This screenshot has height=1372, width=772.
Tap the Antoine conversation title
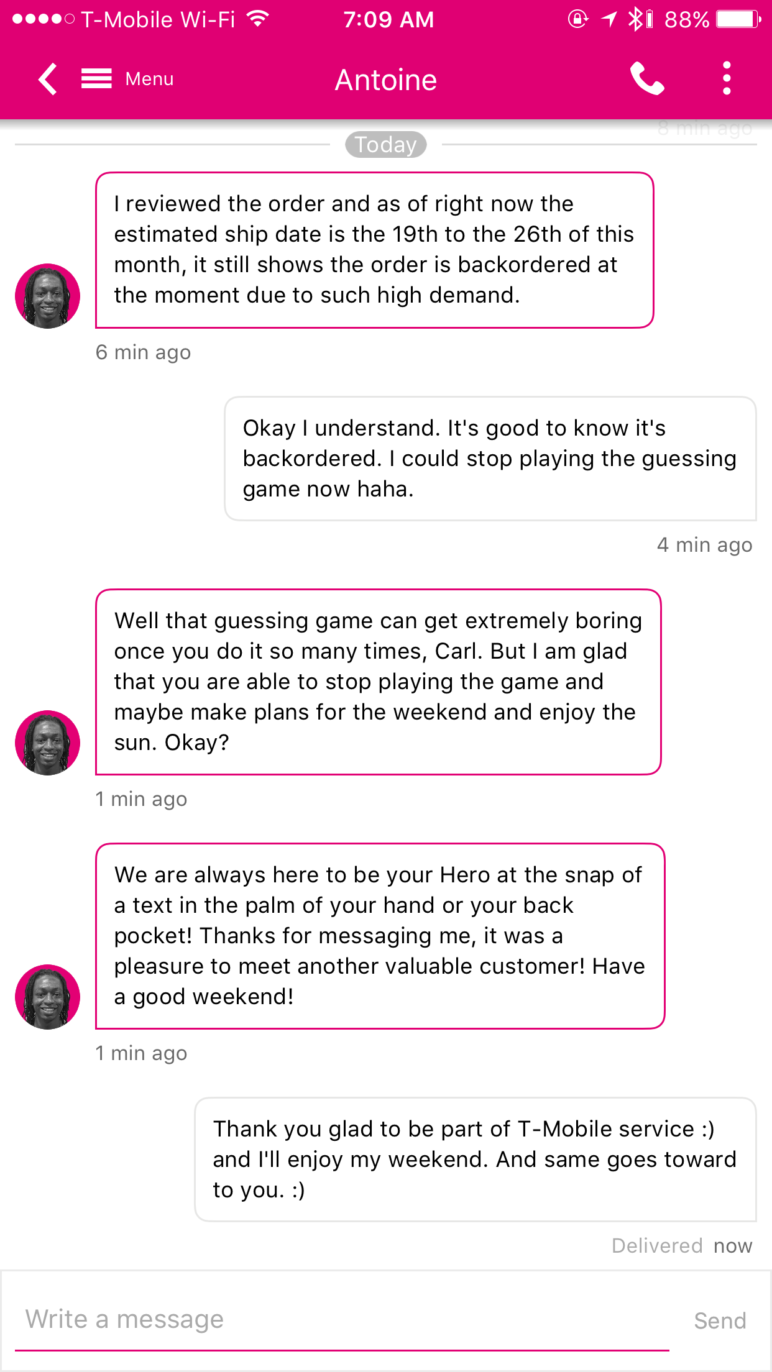pyautogui.click(x=386, y=80)
